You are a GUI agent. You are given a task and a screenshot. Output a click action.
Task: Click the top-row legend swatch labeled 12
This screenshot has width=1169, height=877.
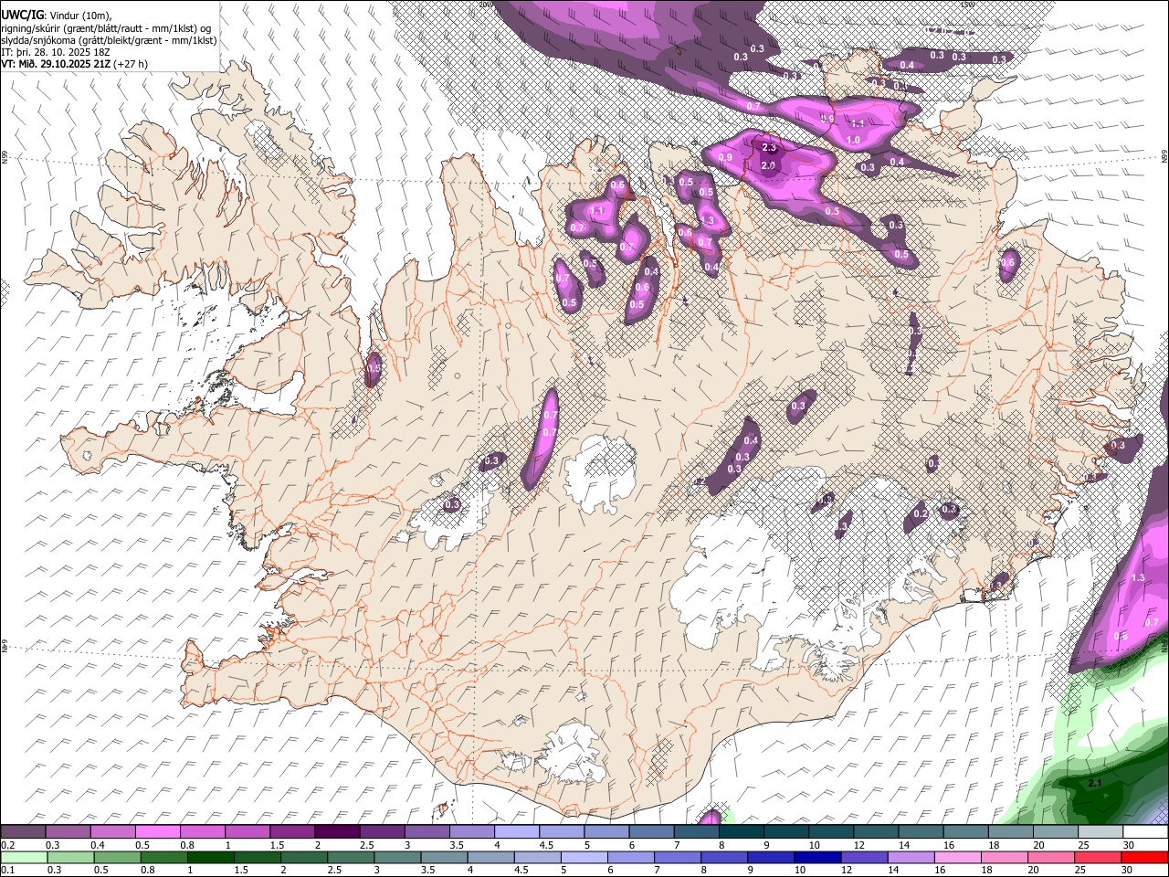tap(876, 832)
